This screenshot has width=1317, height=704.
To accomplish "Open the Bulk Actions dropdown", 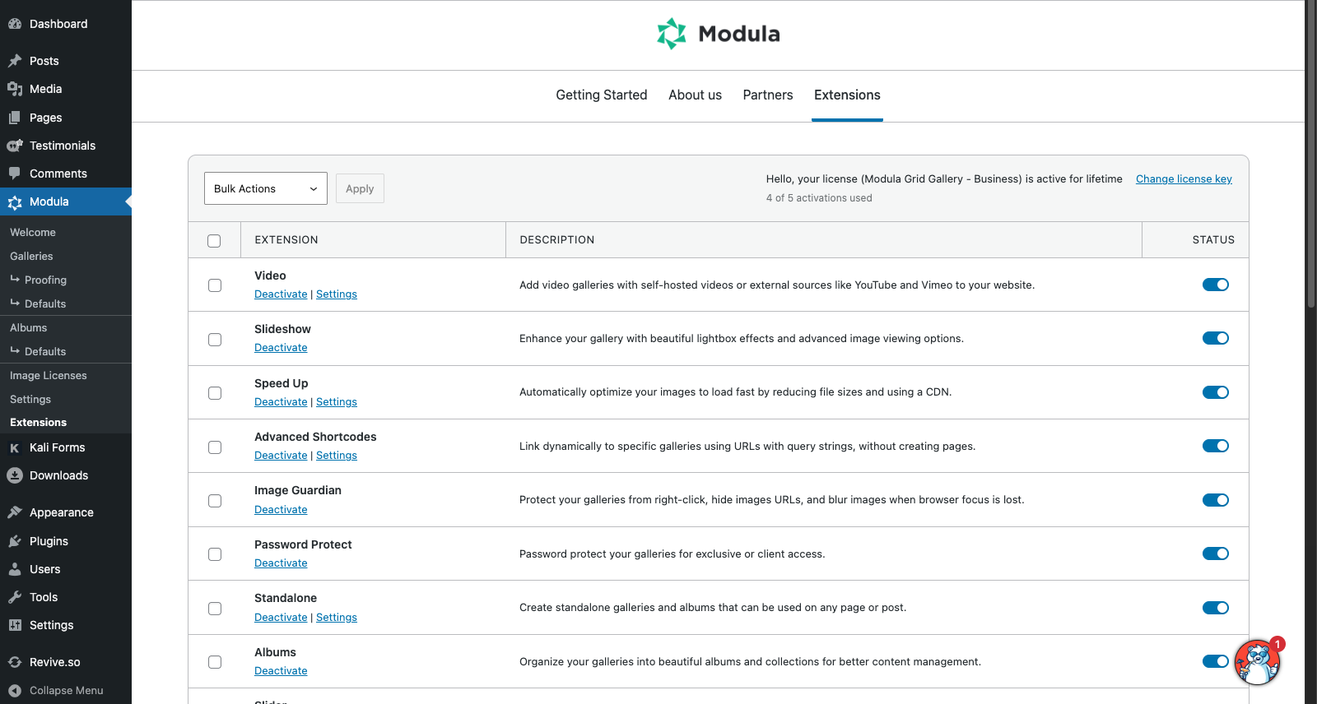I will (x=265, y=188).
